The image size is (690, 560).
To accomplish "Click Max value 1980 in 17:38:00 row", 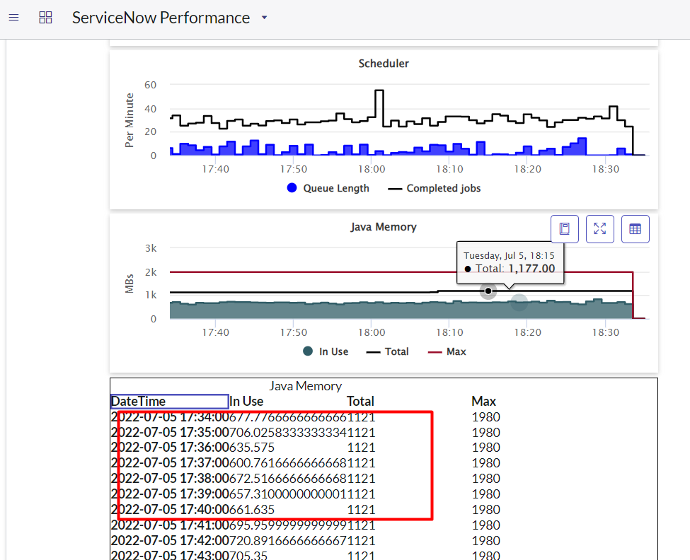I will [485, 478].
